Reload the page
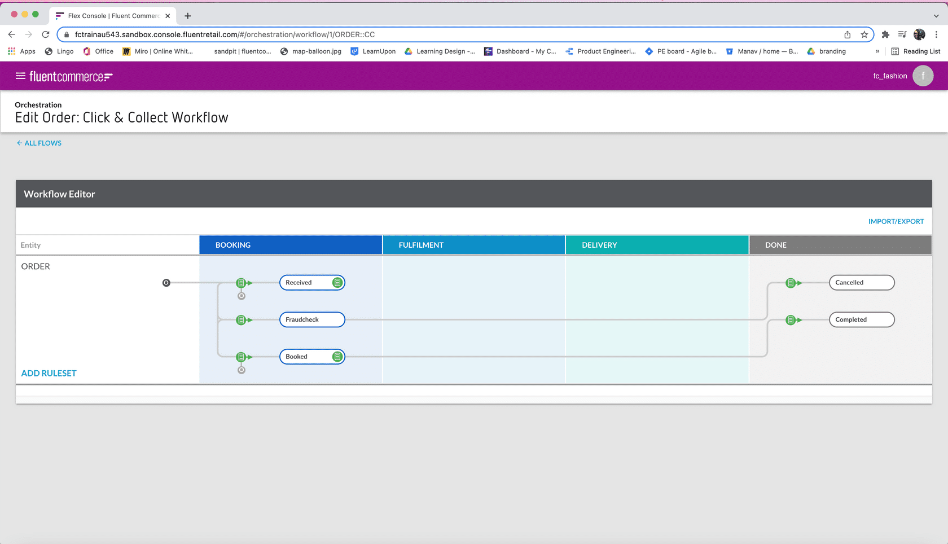948x544 pixels. coord(46,34)
